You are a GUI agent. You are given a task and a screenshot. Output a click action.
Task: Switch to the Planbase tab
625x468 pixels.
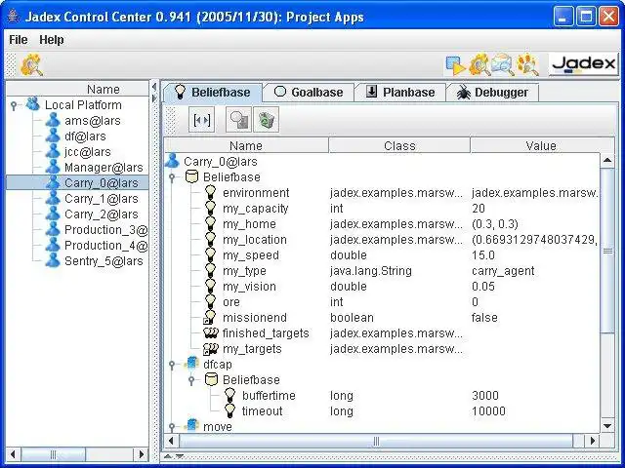click(x=400, y=93)
